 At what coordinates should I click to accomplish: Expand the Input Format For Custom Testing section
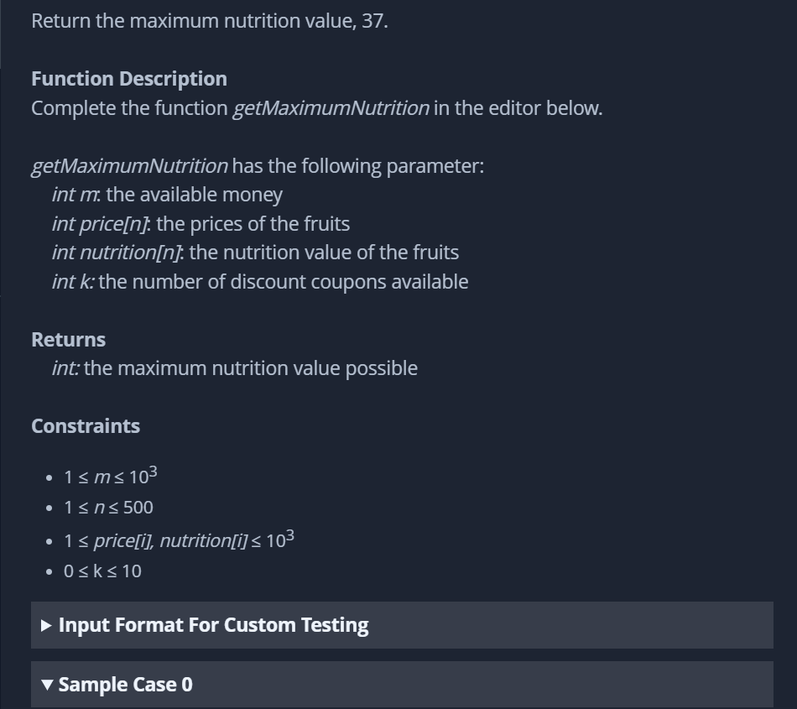pos(402,624)
